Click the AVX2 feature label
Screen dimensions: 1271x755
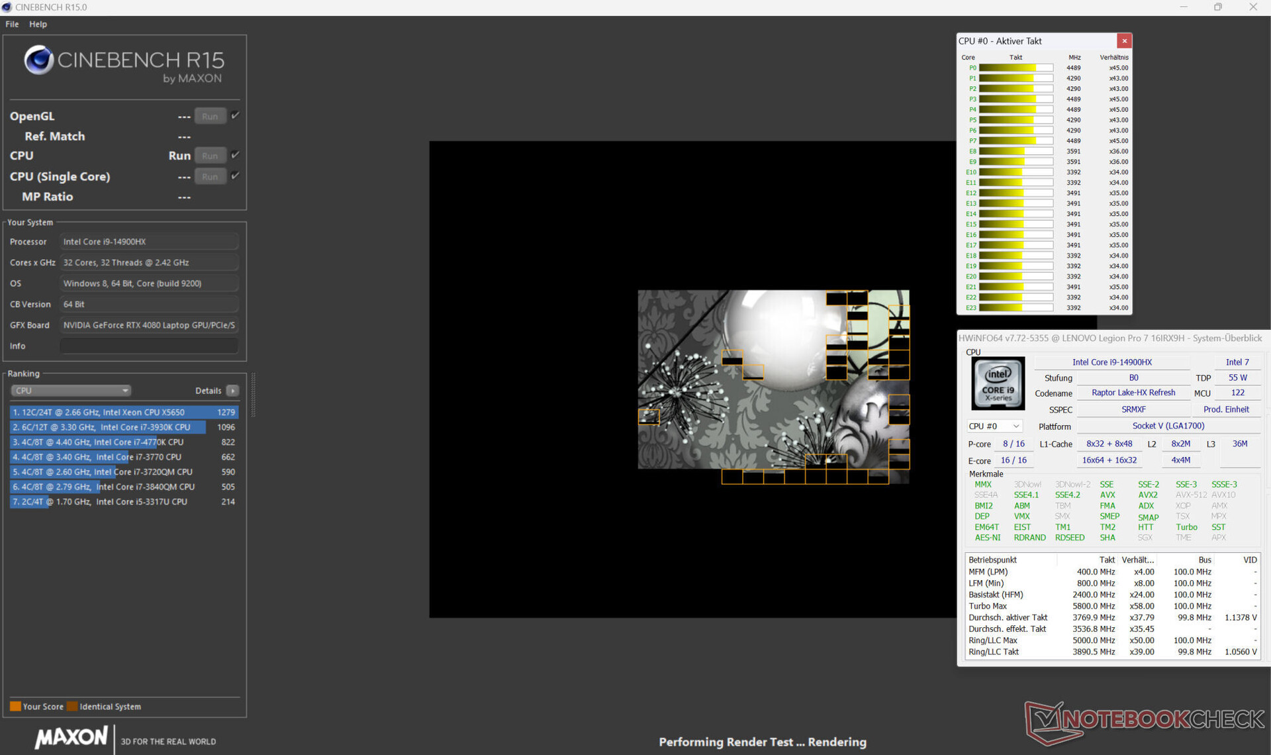1147,495
